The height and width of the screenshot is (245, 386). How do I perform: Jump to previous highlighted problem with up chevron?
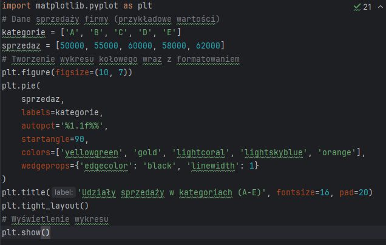(x=381, y=7)
